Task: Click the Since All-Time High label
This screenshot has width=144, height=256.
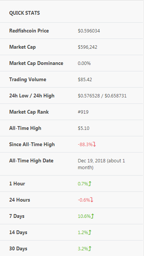Action: pyautogui.click(x=32, y=145)
